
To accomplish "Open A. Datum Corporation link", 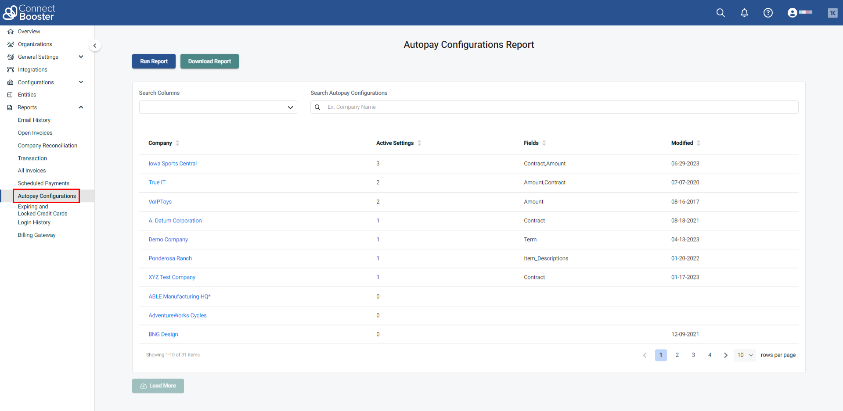I will point(175,221).
